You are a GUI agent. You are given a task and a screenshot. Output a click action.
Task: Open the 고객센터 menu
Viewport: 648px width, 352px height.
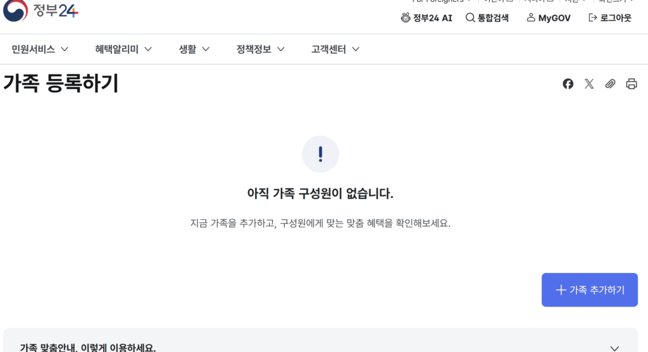tap(335, 49)
